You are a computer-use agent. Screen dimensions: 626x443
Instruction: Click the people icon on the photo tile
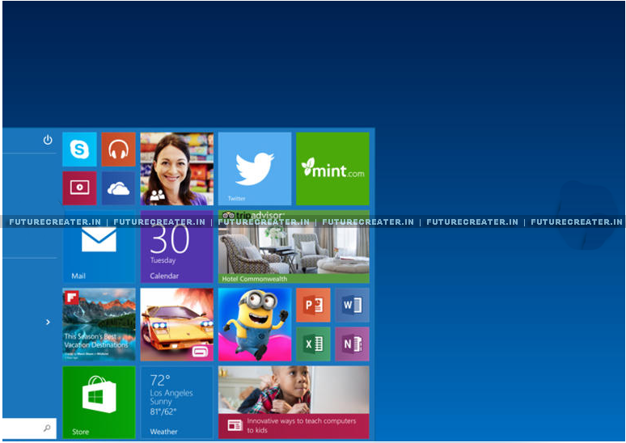point(157,195)
